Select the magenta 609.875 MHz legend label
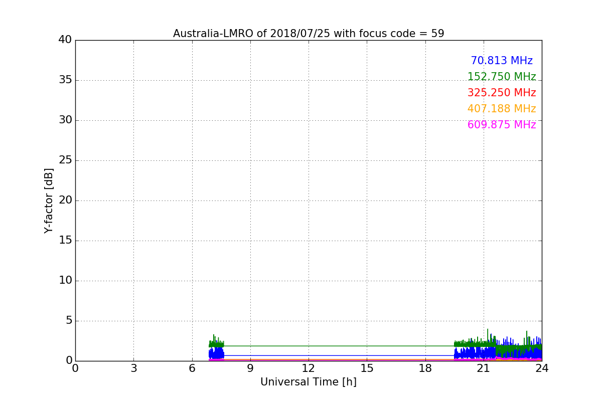Image resolution: width=602 pixels, height=401 pixels. point(502,125)
